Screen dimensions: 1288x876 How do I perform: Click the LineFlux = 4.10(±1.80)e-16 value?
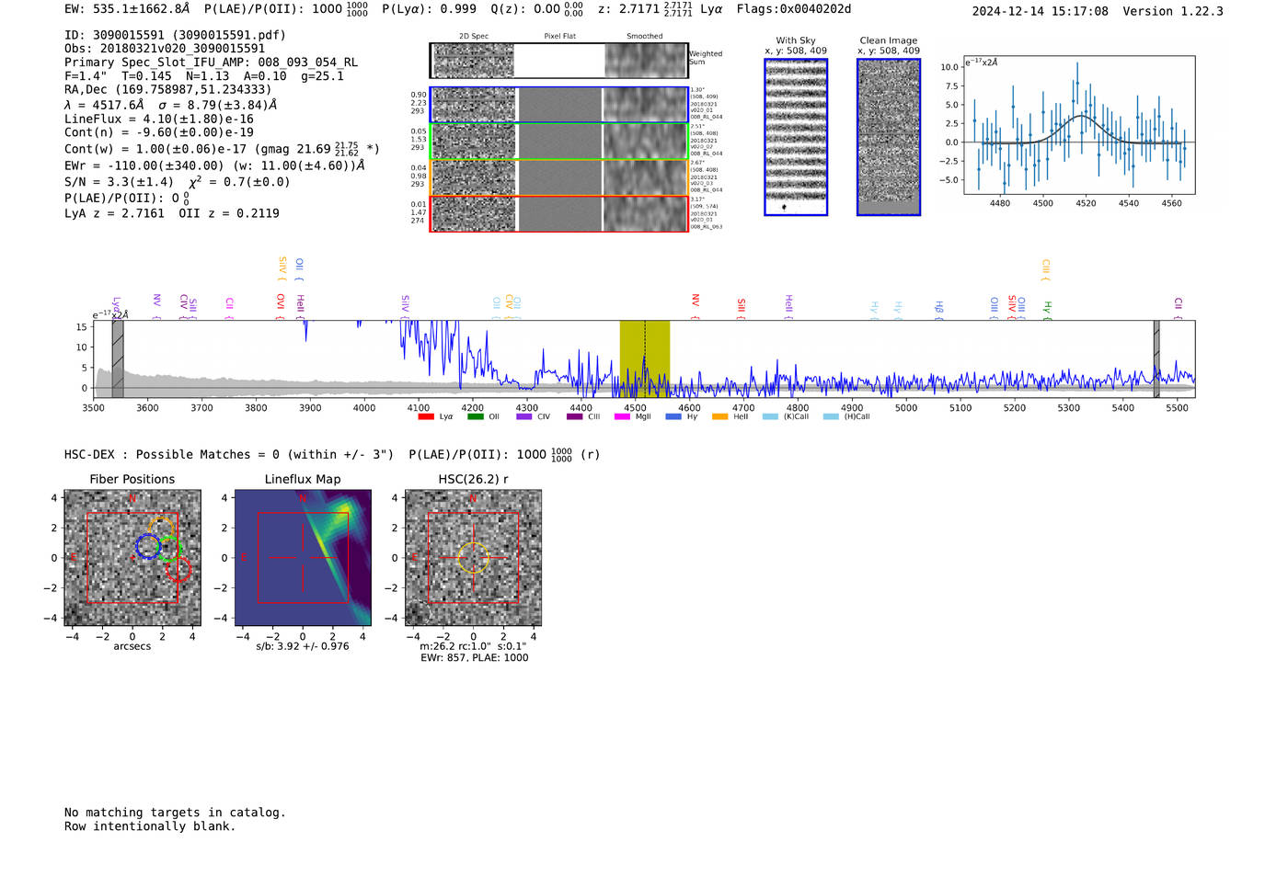[159, 119]
